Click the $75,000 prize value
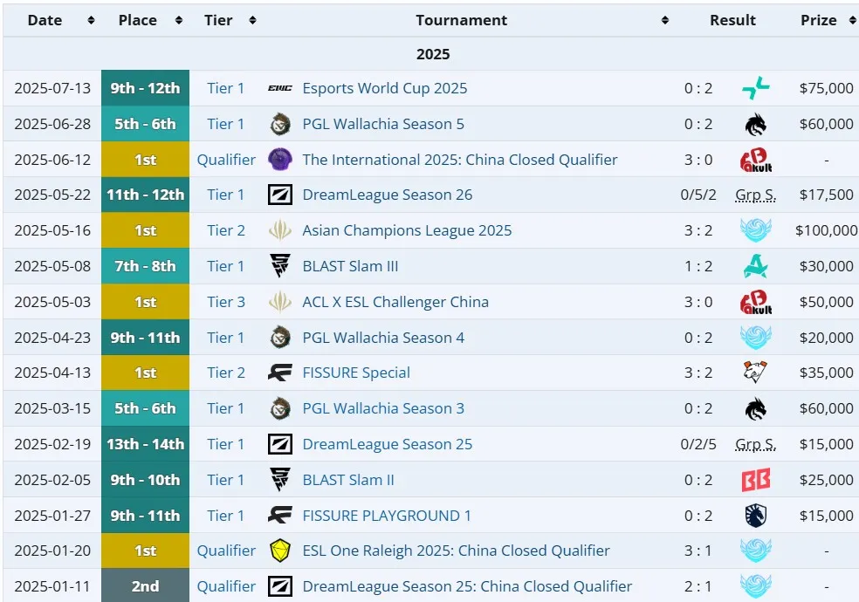Image resolution: width=859 pixels, height=602 pixels. click(826, 88)
